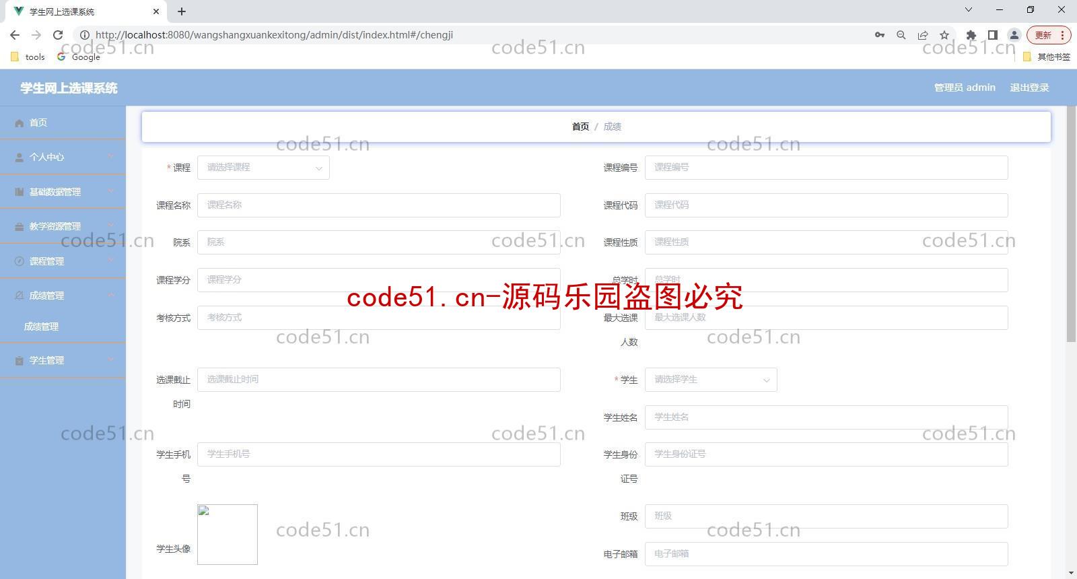Select the 成绩管理 submenu item

click(63, 327)
